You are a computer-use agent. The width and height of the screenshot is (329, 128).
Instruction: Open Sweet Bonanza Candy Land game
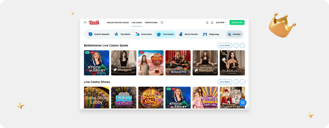click(205, 97)
